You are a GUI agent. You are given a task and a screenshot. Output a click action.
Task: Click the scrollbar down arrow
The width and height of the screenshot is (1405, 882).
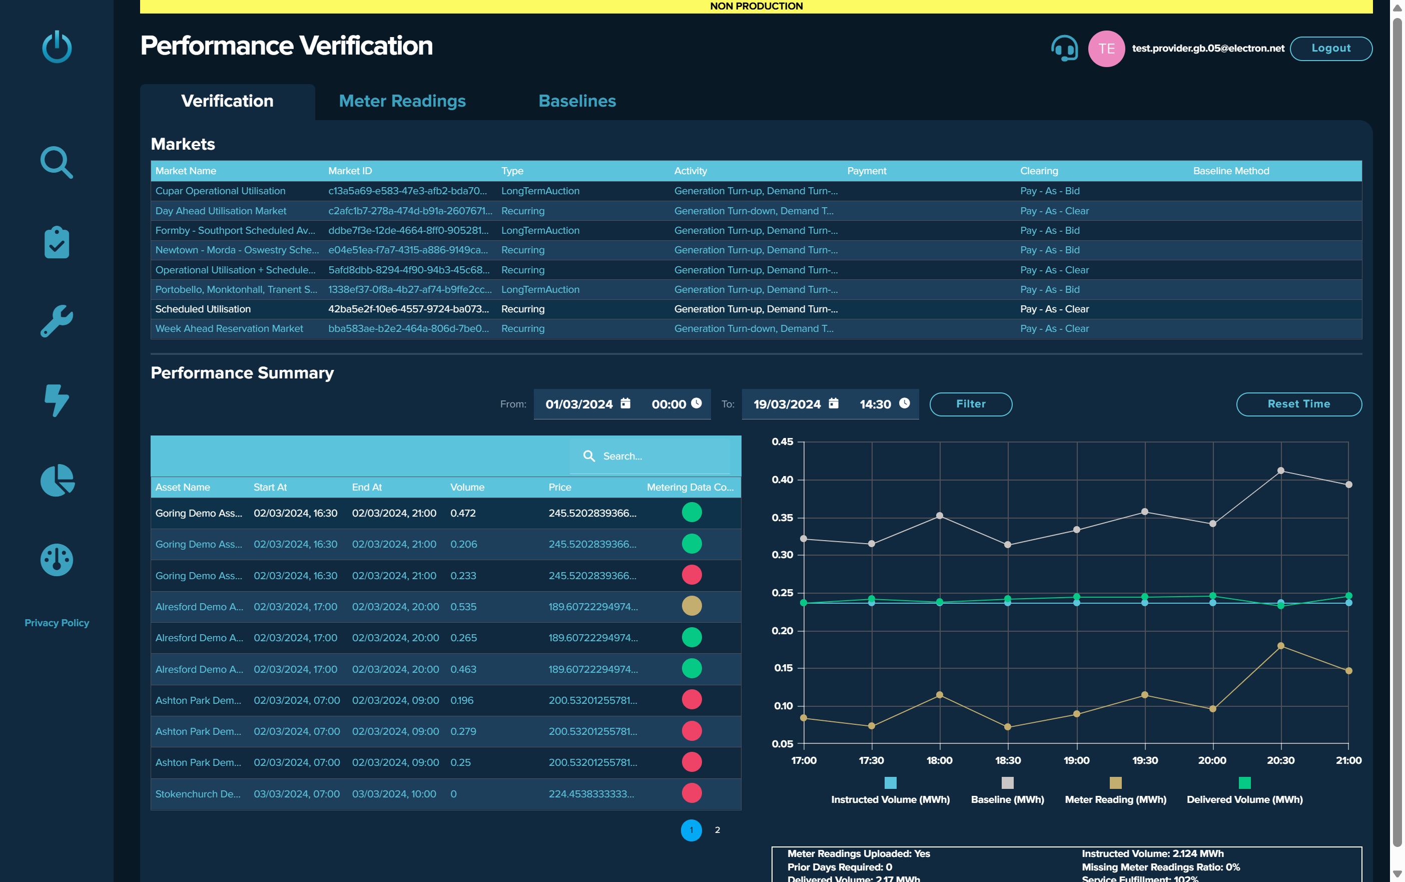[x=1397, y=874]
